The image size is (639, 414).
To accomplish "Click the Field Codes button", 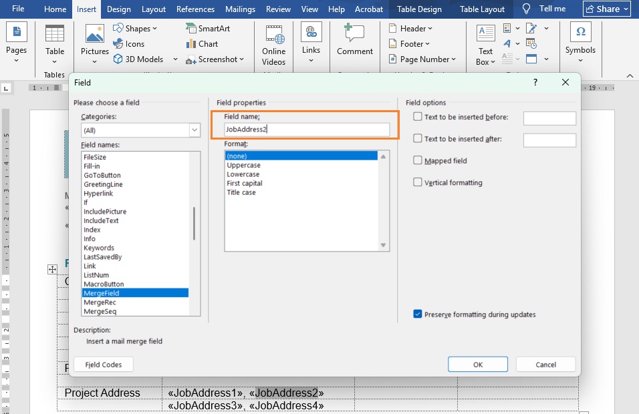I will point(104,365).
